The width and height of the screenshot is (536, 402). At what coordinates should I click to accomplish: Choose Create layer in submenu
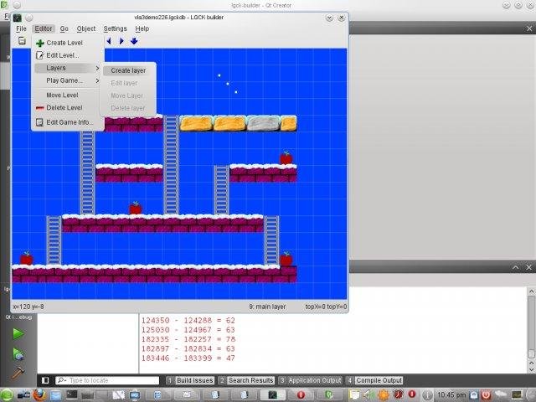click(x=128, y=70)
